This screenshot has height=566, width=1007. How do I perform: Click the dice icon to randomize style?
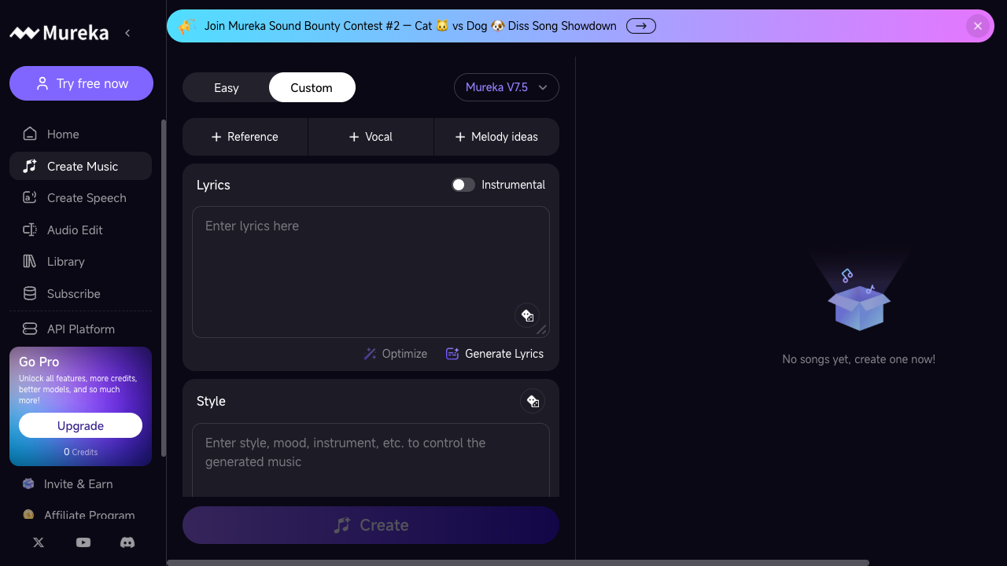[x=533, y=401]
